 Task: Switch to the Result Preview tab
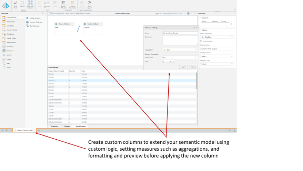(x=80, y=126)
